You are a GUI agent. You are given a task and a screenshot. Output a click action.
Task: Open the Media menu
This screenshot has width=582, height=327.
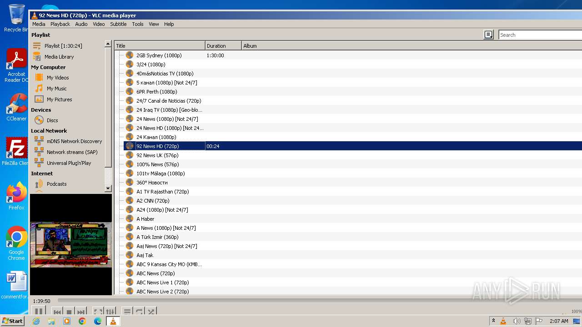39,24
